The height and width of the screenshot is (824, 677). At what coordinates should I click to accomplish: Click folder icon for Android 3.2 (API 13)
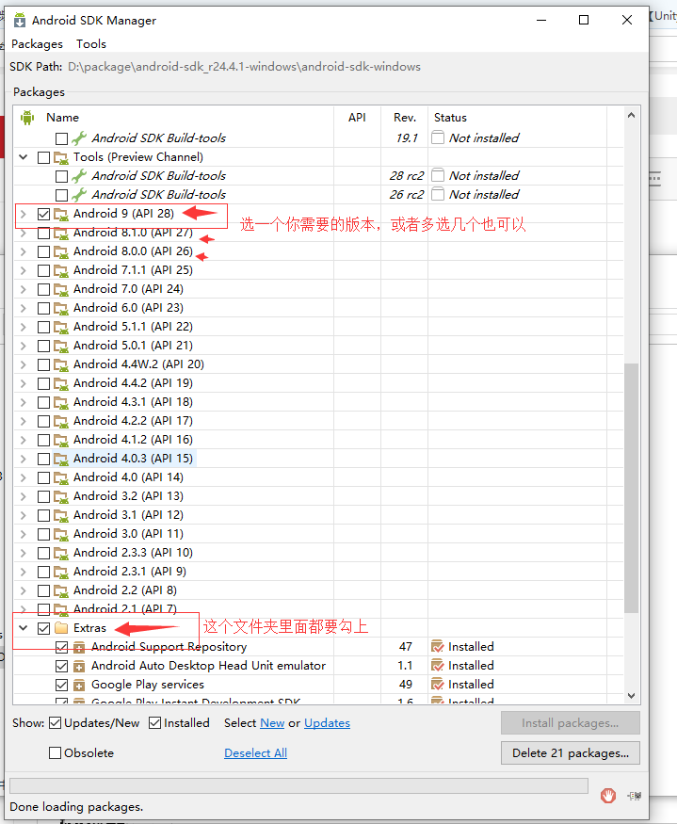point(61,496)
